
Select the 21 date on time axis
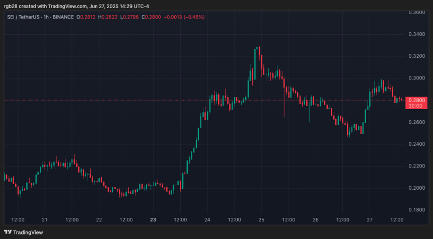coord(45,220)
